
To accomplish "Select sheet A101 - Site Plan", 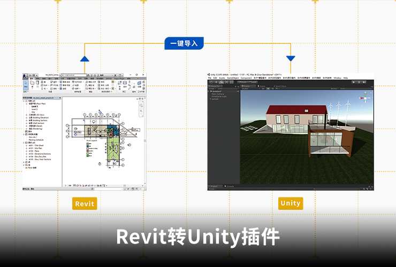I will [x=35, y=148].
